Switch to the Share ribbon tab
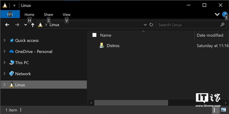229x114 pixels. [48, 14]
